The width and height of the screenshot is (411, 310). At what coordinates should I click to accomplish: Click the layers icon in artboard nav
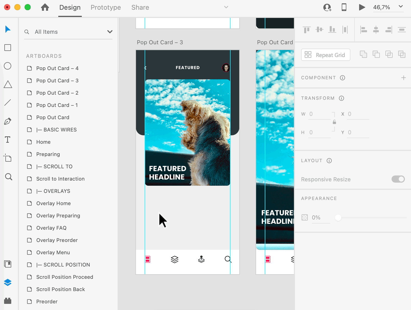(175, 259)
